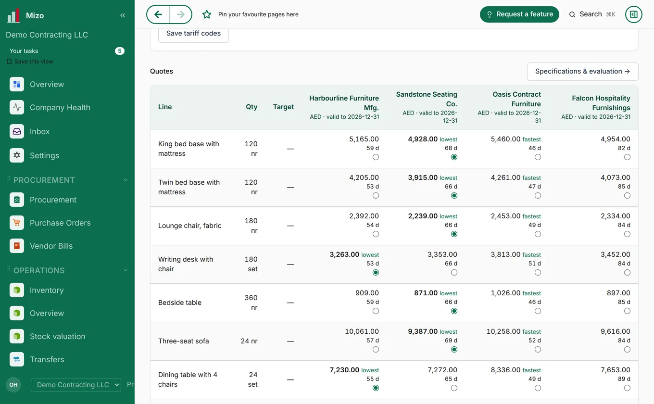This screenshot has width=654, height=404.
Task: Select Harbourline quote for Bedside table
Action: pos(376,311)
